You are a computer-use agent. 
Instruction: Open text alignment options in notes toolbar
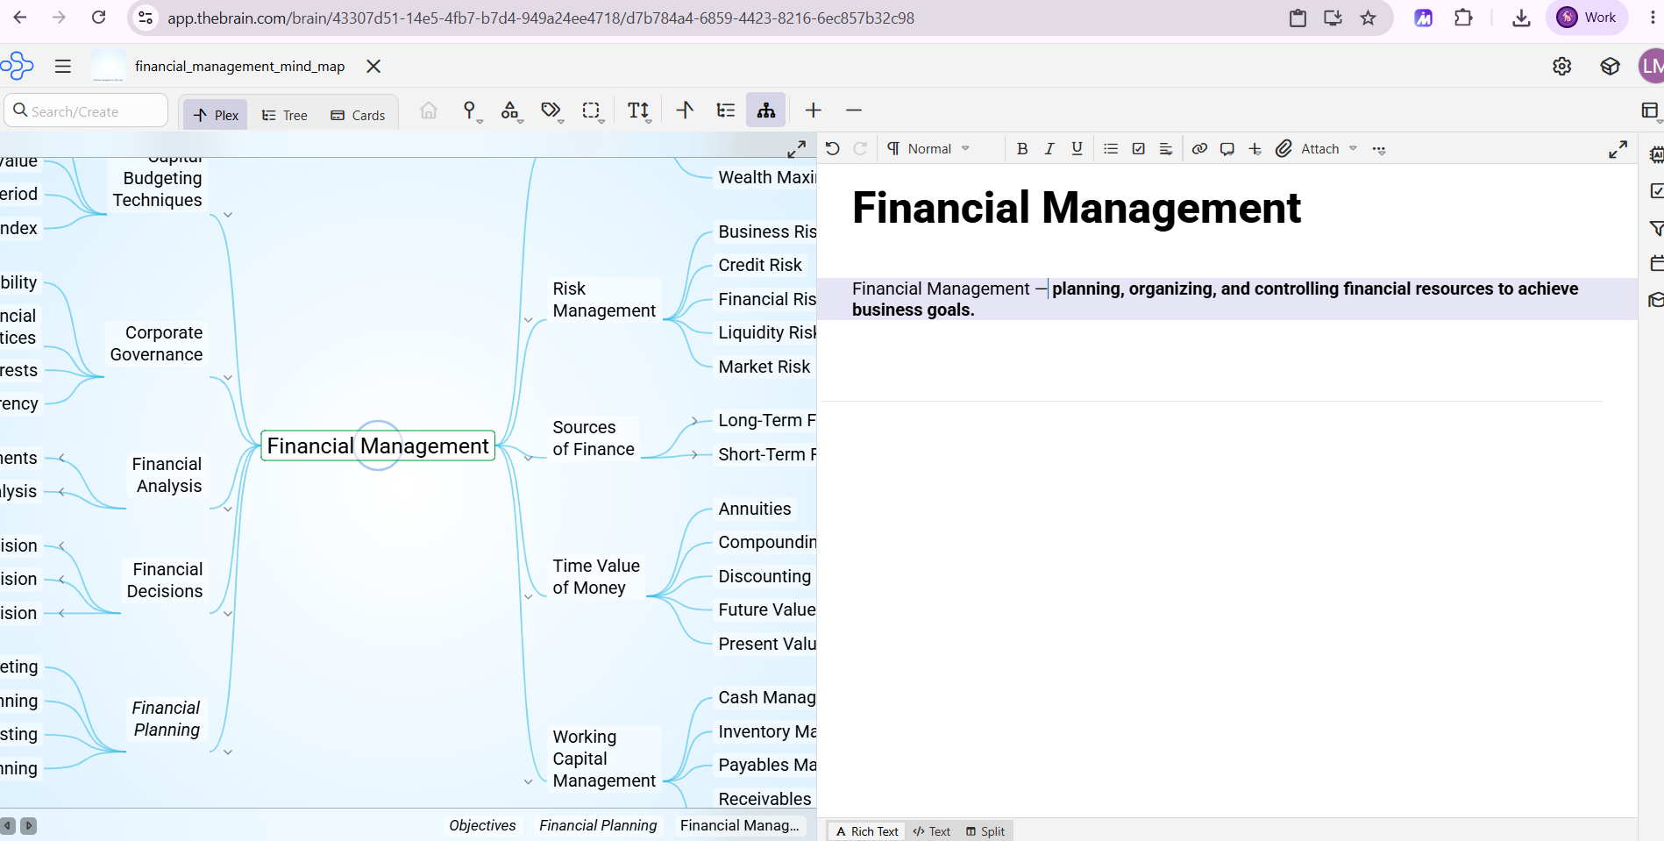pos(1165,149)
